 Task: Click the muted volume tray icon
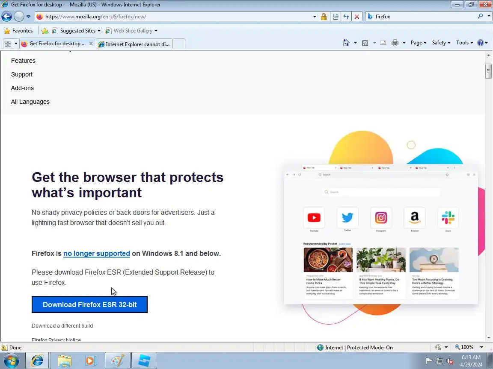click(450, 361)
